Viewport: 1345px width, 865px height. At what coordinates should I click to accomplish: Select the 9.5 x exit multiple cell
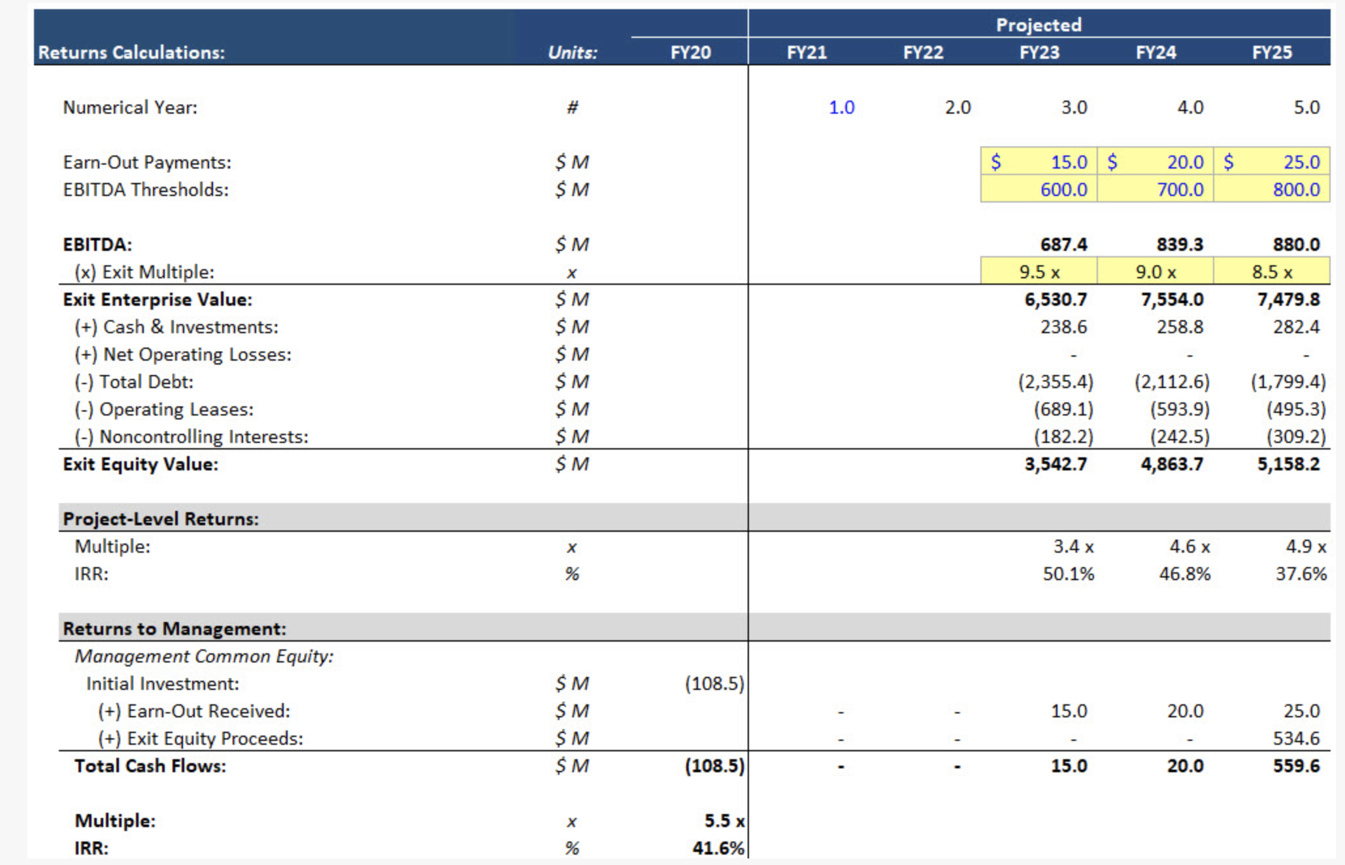(x=1038, y=271)
